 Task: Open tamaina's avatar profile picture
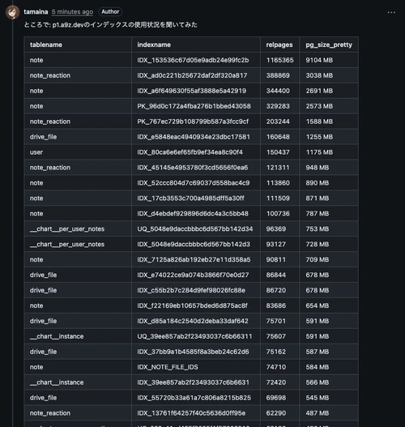point(12,12)
